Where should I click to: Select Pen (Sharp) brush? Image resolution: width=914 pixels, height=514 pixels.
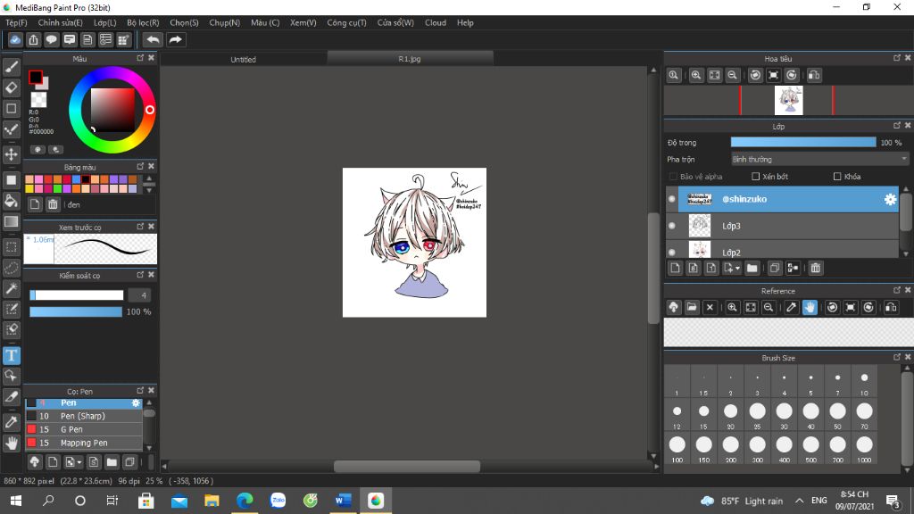[x=83, y=416]
